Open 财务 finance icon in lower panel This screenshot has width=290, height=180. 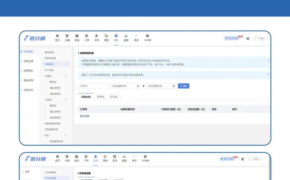[x=115, y=156]
